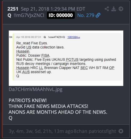Enlarge the embedded Five Eyes screenshot

coord(66,58)
